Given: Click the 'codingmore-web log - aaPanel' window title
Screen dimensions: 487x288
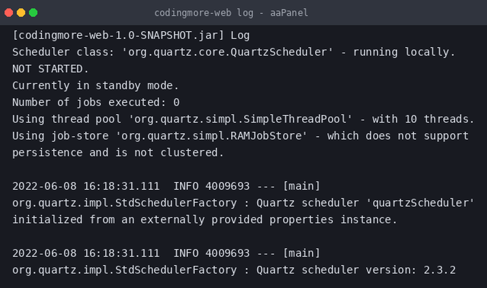Looking at the screenshot, I should [x=231, y=13].
